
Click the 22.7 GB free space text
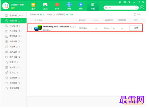click(69, 14)
